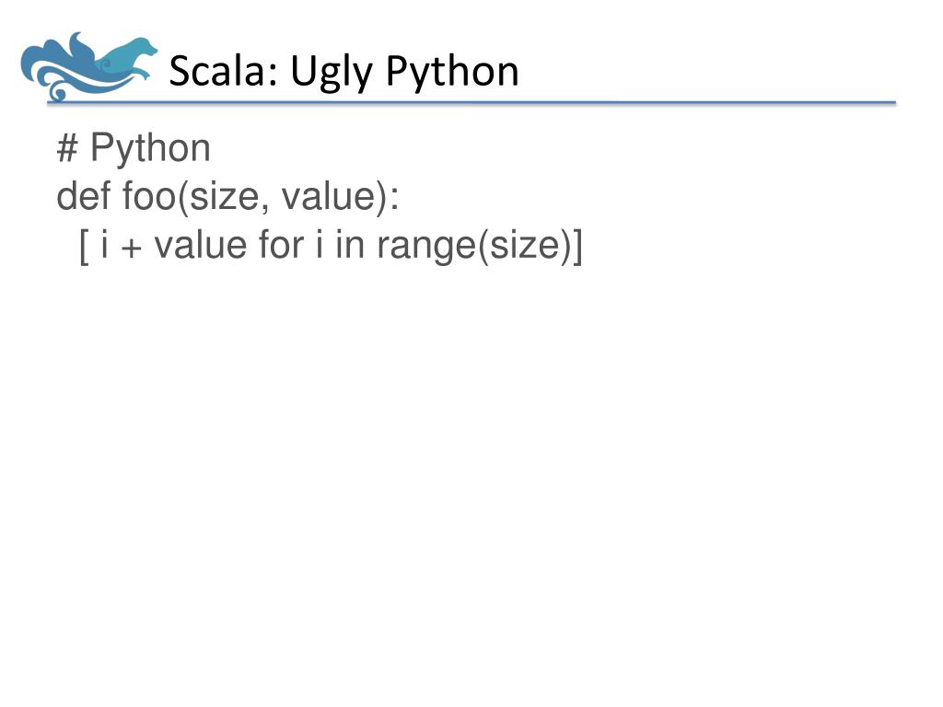Click the function name "foo"
Image resolution: width=943 pixels, height=707 pixels.
[x=149, y=196]
